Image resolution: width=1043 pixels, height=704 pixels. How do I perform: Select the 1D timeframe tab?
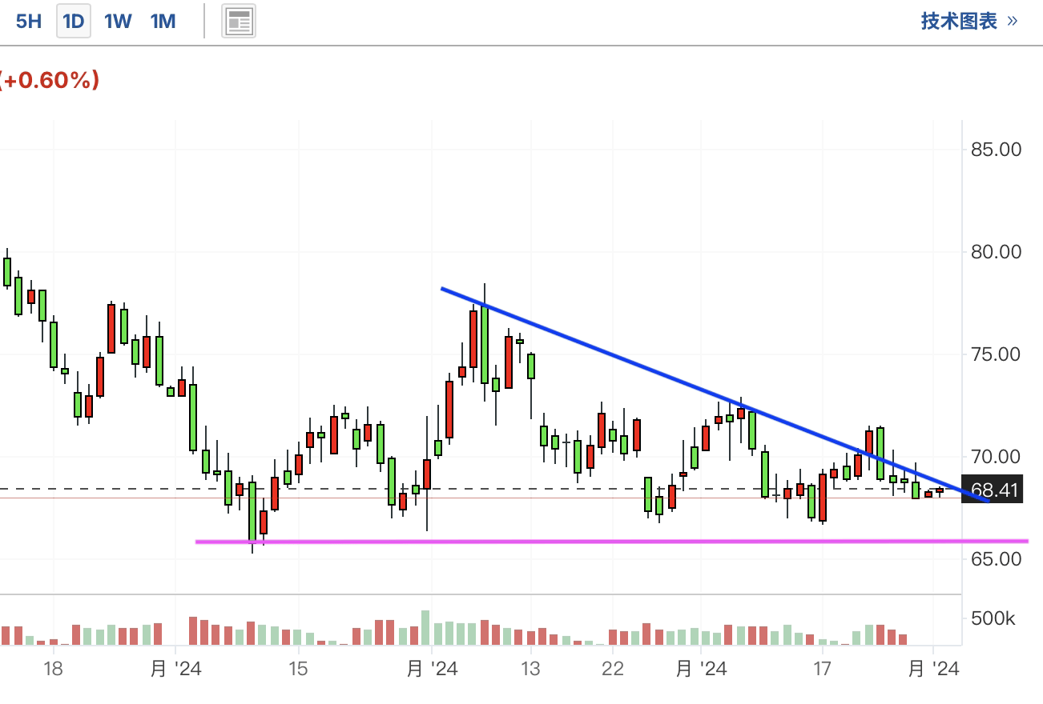tap(74, 22)
